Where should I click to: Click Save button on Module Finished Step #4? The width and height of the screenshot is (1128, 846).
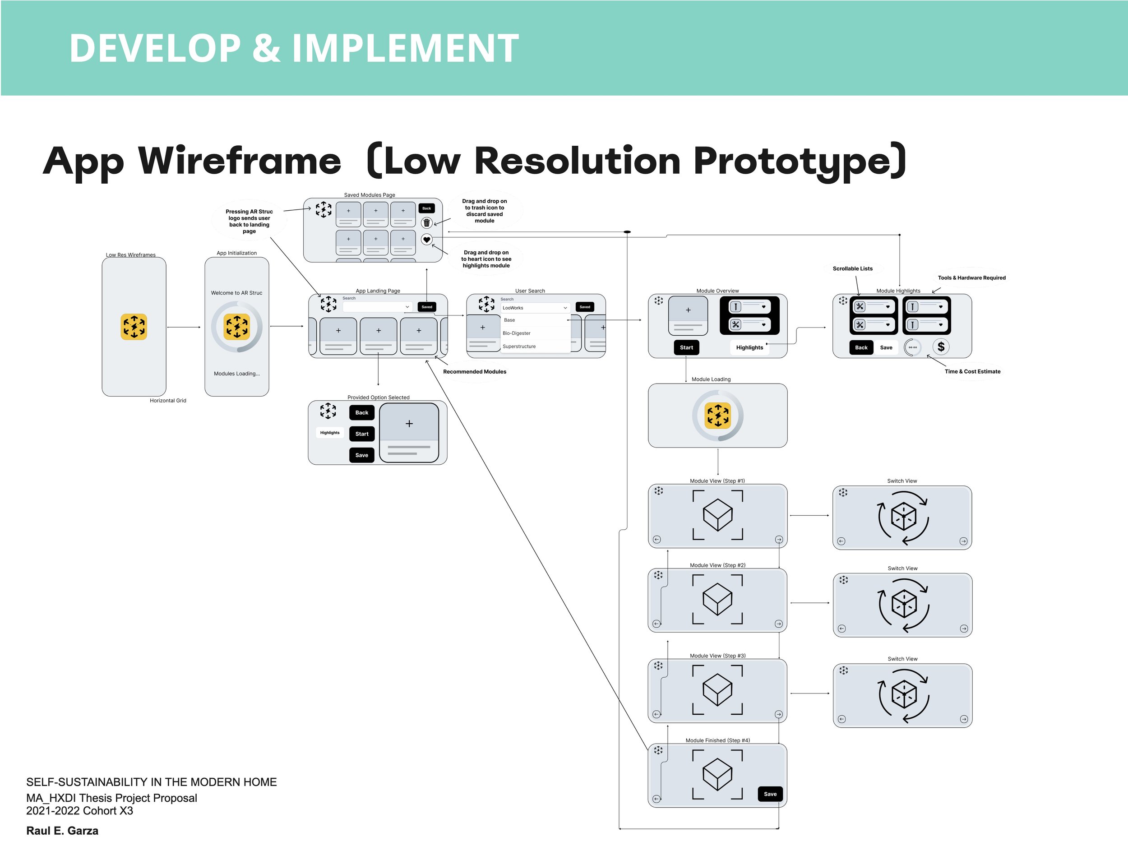tap(771, 794)
